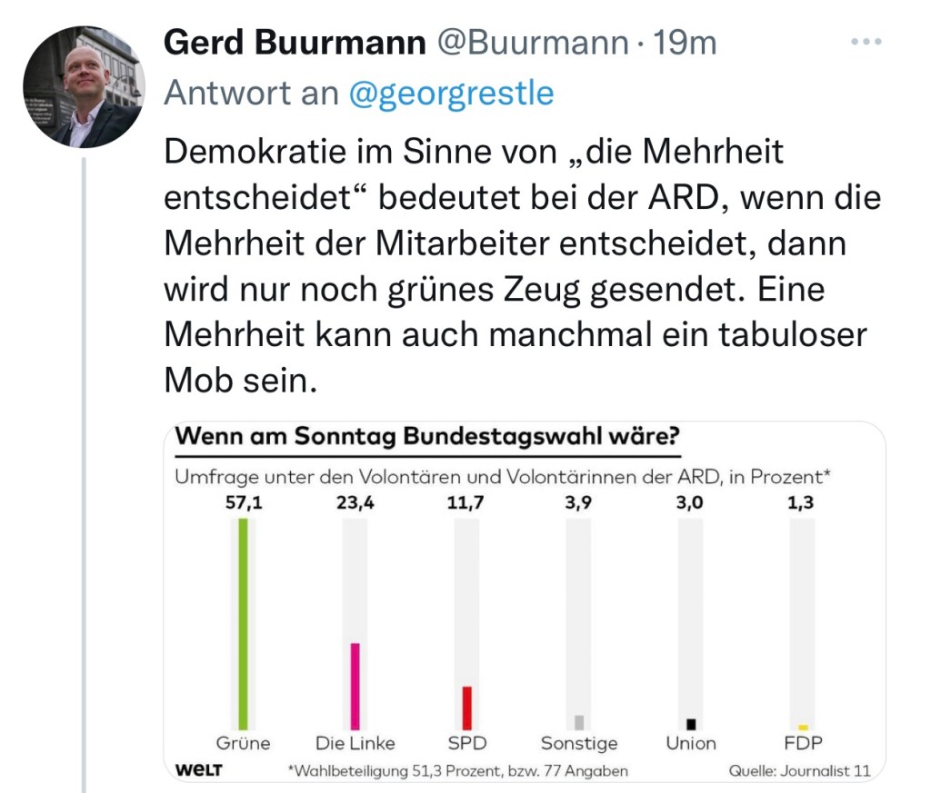The height and width of the screenshot is (793, 931).
Task: Click the red SPD bar
Action: point(466,708)
